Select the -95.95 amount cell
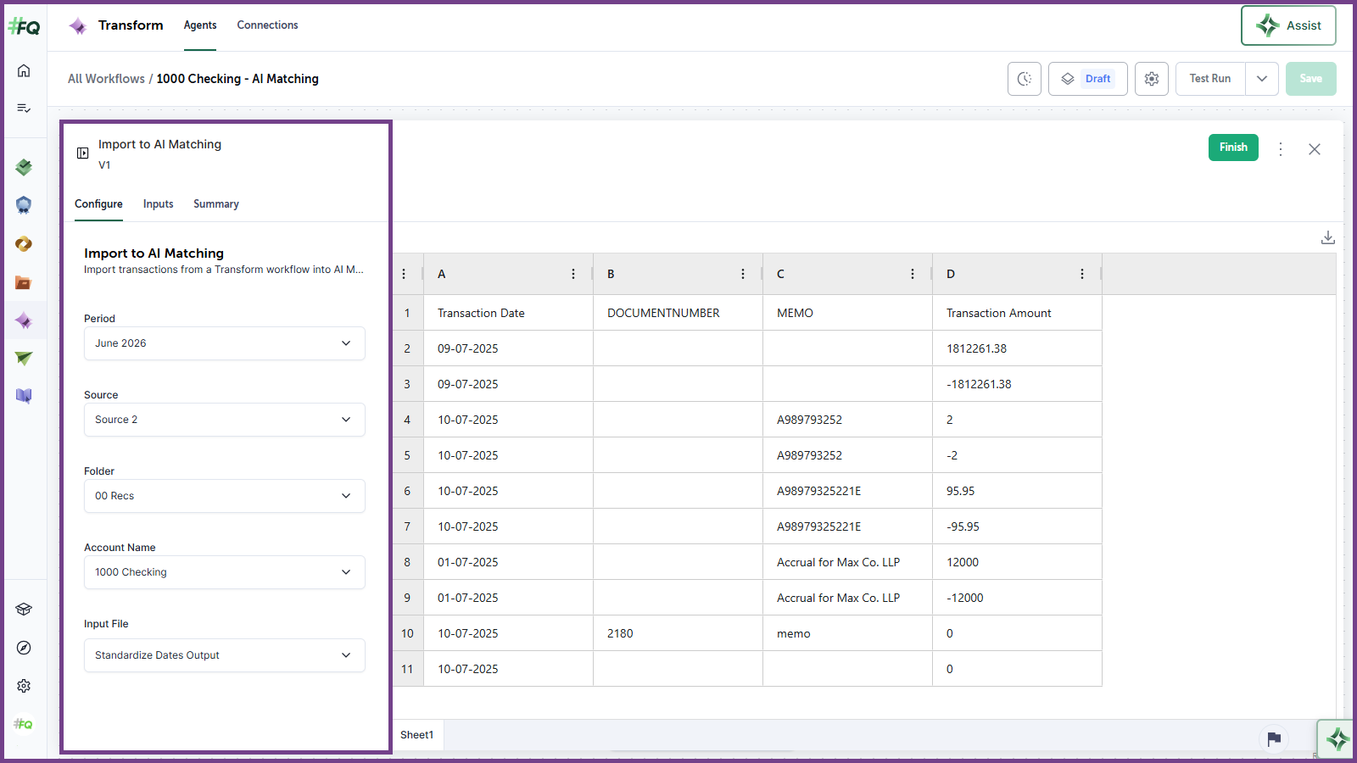Screen dimensions: 1357x763 [x=1018, y=526]
